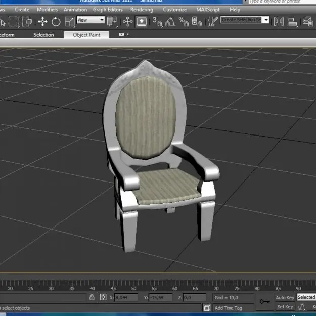Toggle the Auto Key button
Viewport: 316px width, 316px height.
285,297
